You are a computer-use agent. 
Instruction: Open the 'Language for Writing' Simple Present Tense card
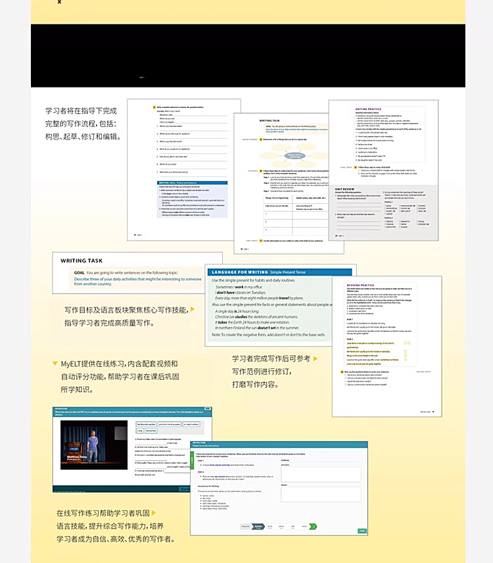click(x=269, y=305)
